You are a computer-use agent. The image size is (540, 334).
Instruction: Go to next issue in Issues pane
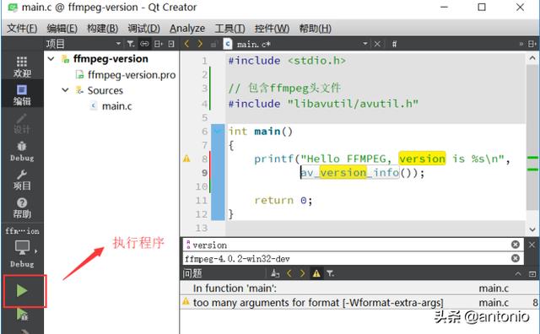pyautogui.click(x=302, y=273)
